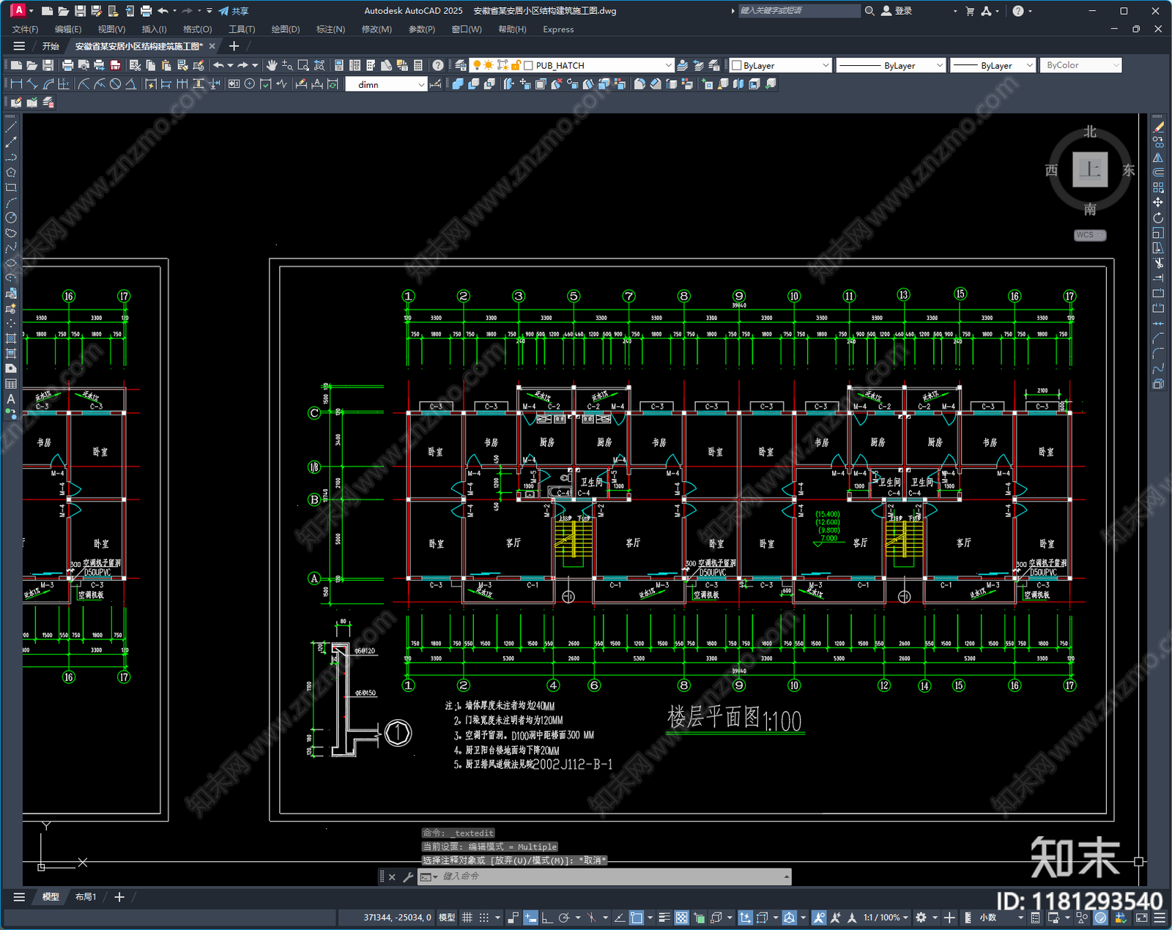Open the 标注(N) menu

click(x=330, y=29)
